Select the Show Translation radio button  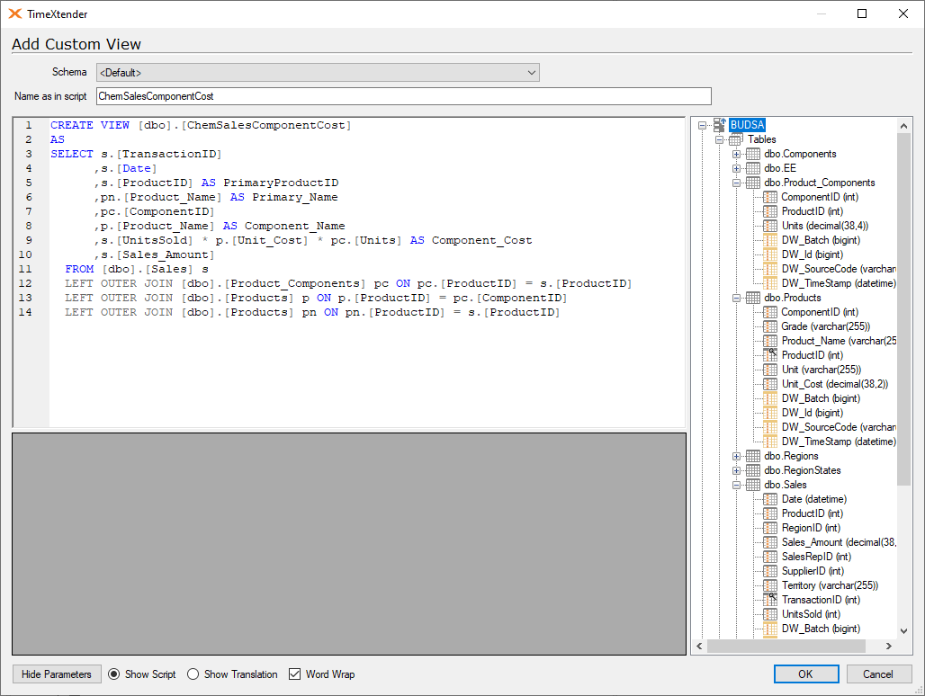(x=193, y=674)
